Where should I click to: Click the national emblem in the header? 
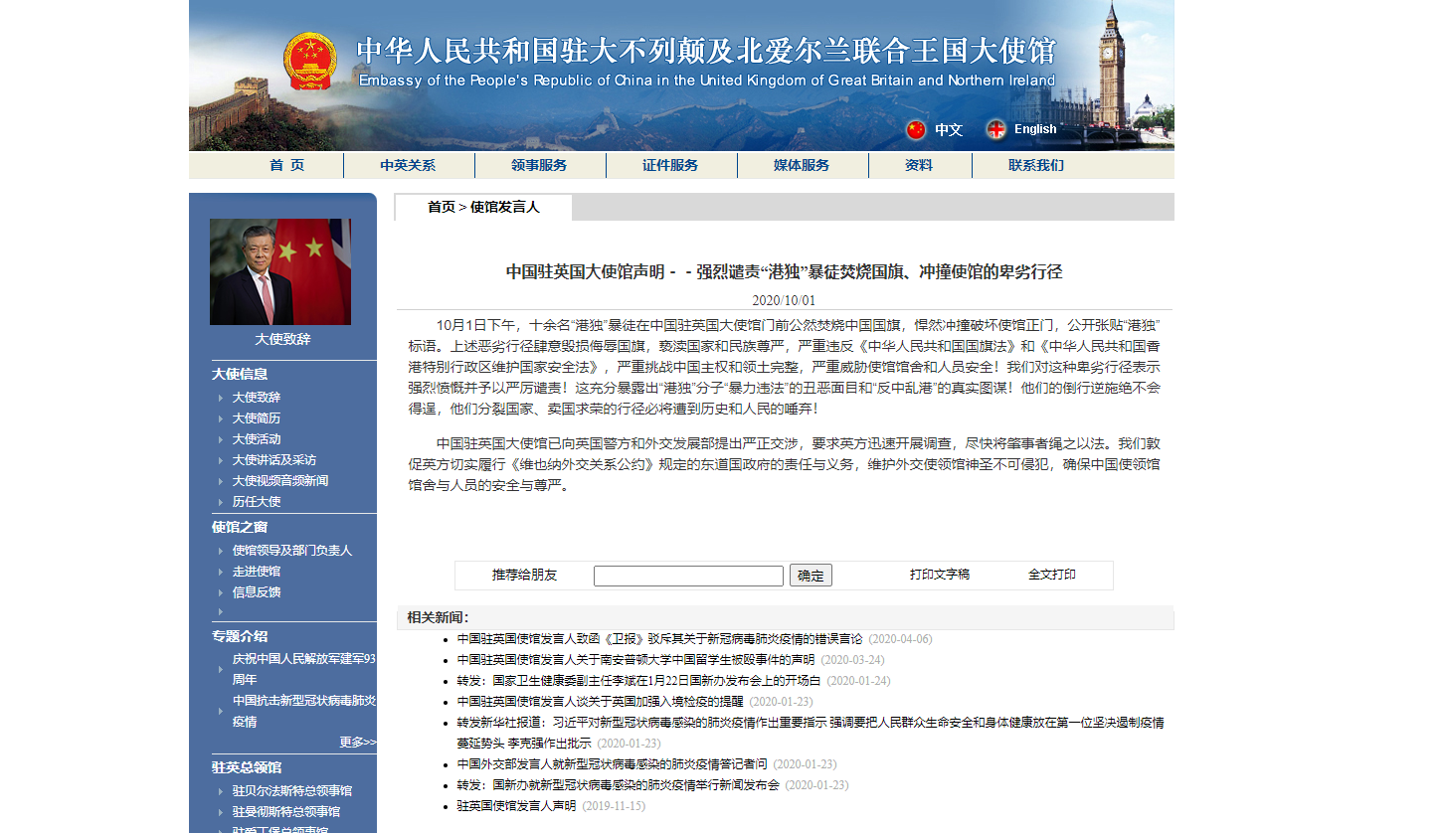point(310,62)
